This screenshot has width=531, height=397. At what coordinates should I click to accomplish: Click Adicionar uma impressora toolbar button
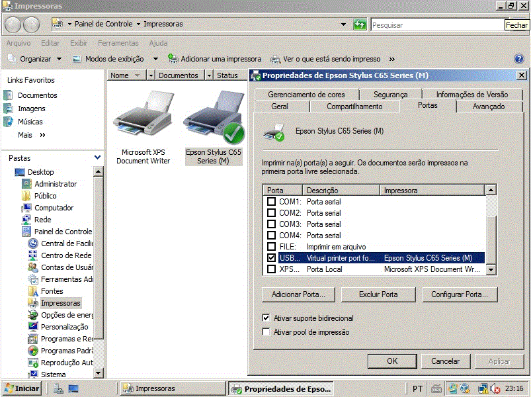215,59
